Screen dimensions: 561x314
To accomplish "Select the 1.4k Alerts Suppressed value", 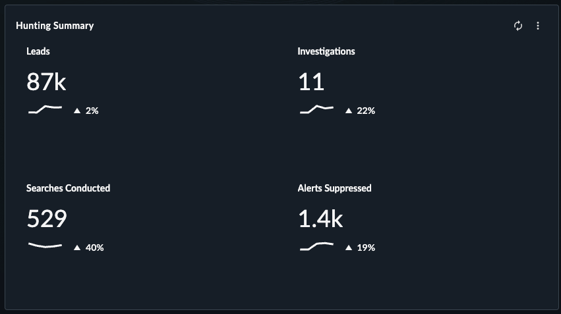I will click(x=320, y=219).
